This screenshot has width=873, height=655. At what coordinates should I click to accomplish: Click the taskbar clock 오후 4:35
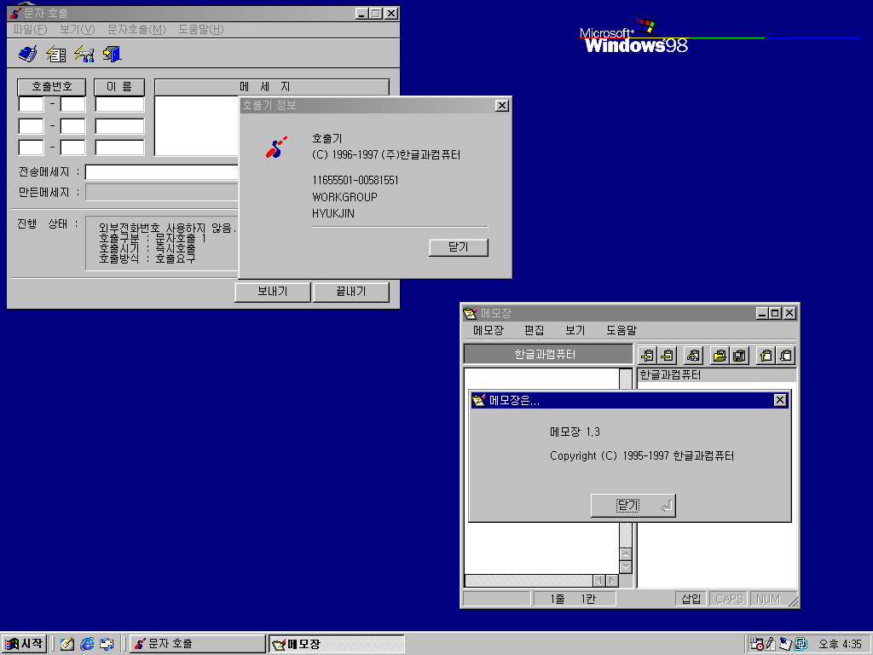pos(840,644)
